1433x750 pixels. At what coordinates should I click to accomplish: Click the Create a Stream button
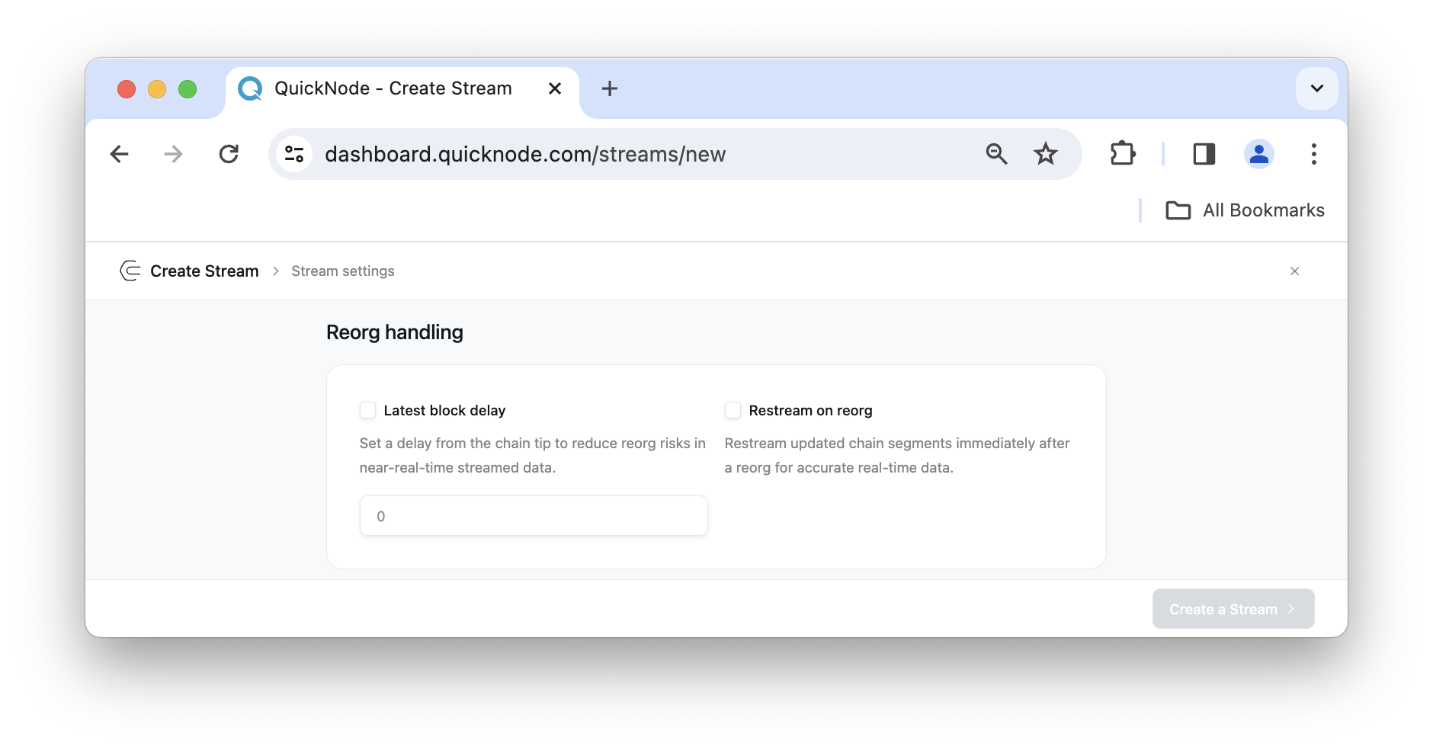coord(1233,609)
